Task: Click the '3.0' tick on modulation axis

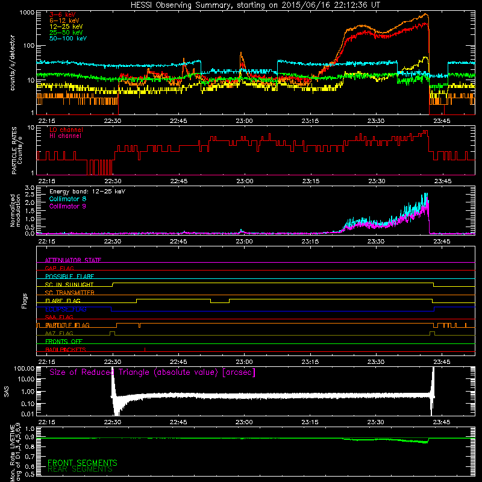Action: click(x=30, y=188)
